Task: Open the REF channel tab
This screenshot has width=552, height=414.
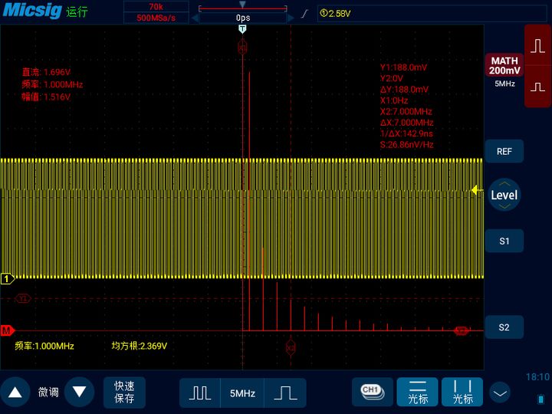Action: pyautogui.click(x=504, y=151)
